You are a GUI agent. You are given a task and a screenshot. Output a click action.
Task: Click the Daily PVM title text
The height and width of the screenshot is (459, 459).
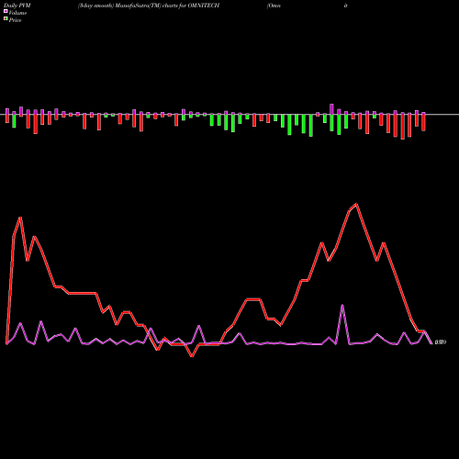tap(17, 6)
